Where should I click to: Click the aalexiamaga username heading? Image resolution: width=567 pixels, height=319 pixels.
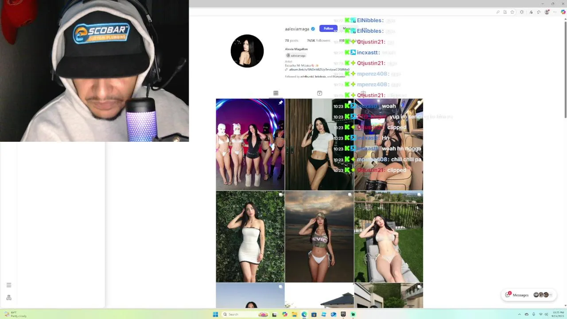click(297, 29)
